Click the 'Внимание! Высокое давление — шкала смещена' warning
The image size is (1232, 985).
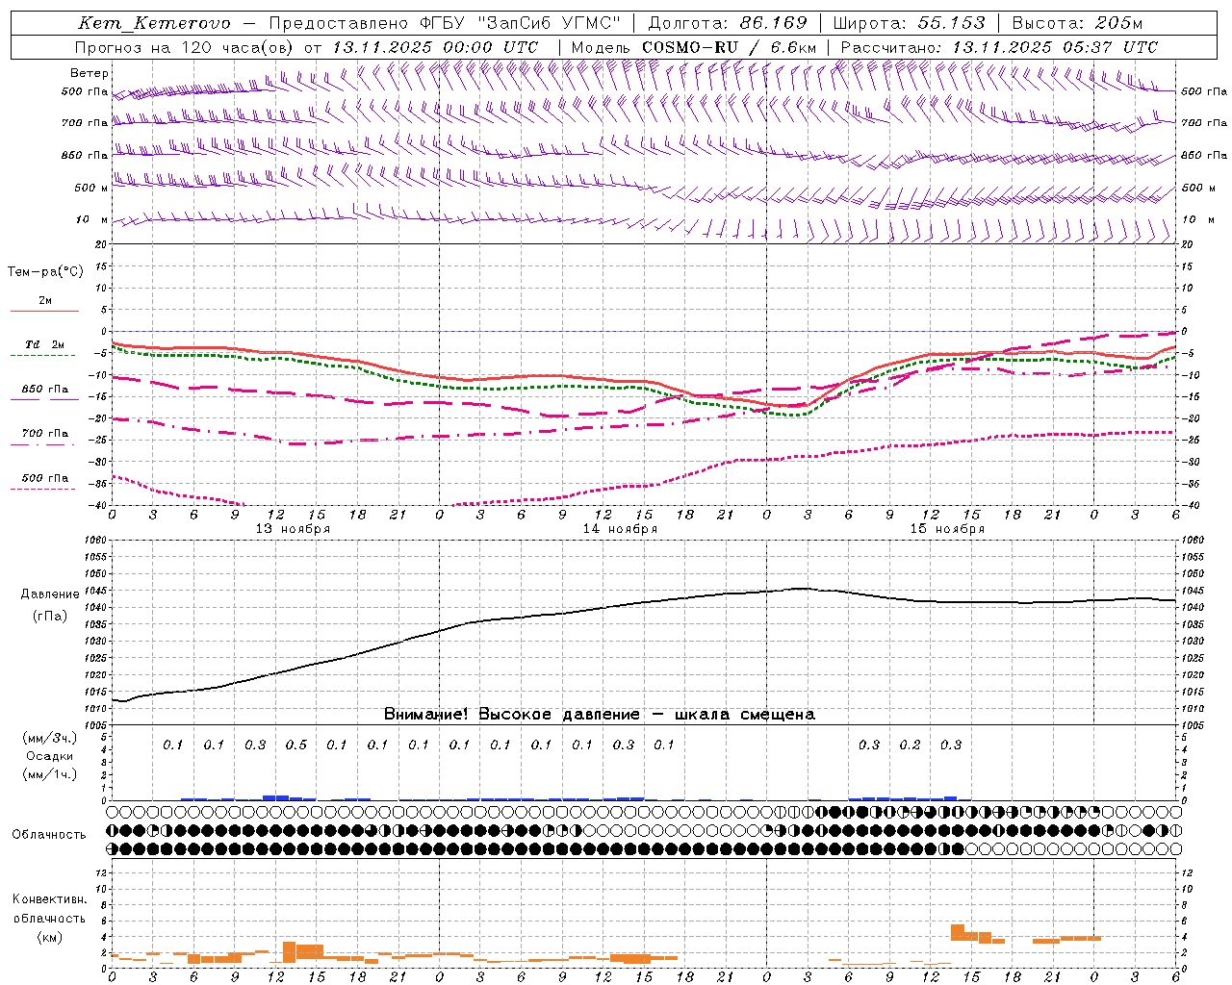600,714
